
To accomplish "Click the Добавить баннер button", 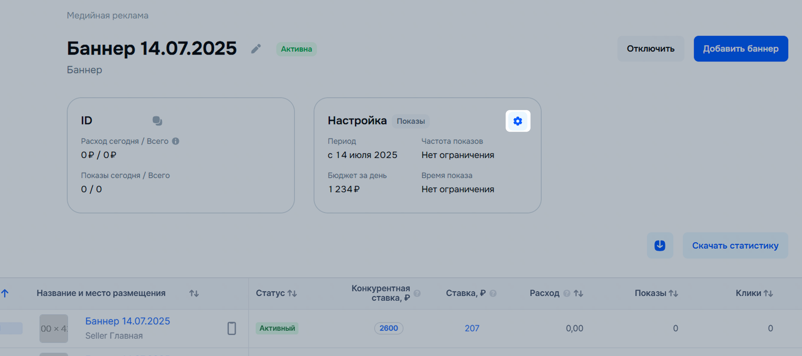I will (741, 49).
